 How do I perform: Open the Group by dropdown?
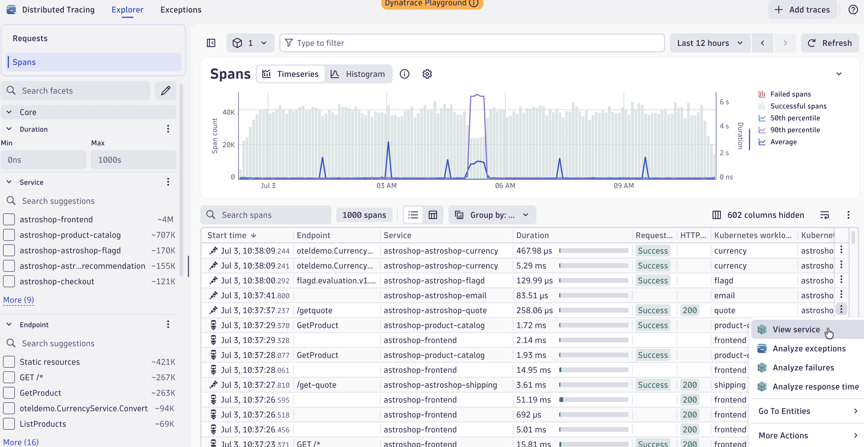coord(492,215)
